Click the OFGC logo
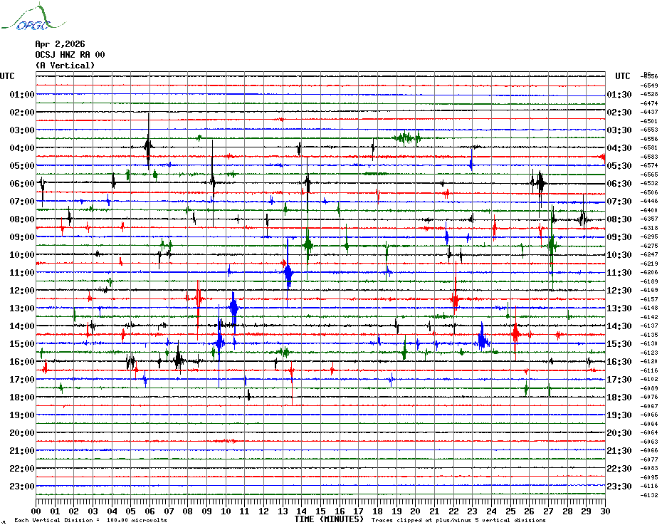Image resolution: width=662 pixels, height=530 pixels. pyautogui.click(x=33, y=17)
